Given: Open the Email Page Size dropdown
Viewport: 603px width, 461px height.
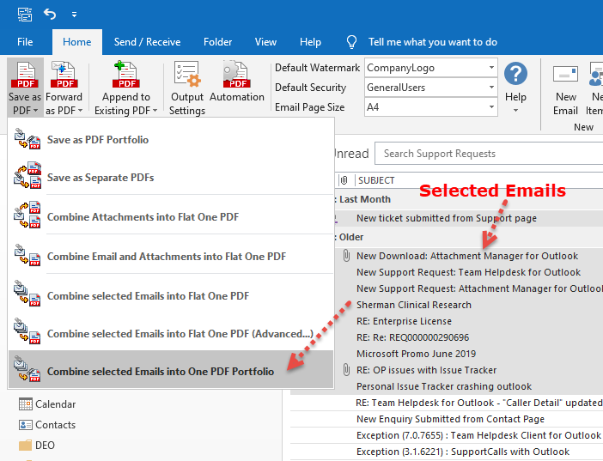Looking at the screenshot, I should point(491,107).
